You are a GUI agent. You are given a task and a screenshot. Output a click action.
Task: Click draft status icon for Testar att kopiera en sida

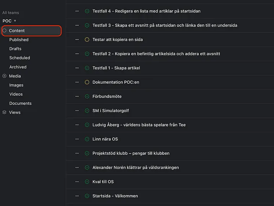click(x=87, y=40)
